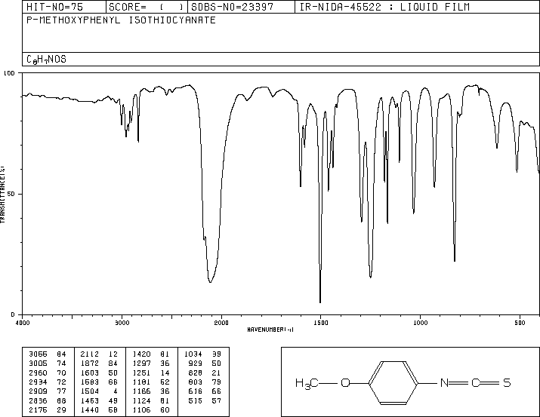
Task: Click the 3005 entry in the peak table
Action: tap(38, 363)
